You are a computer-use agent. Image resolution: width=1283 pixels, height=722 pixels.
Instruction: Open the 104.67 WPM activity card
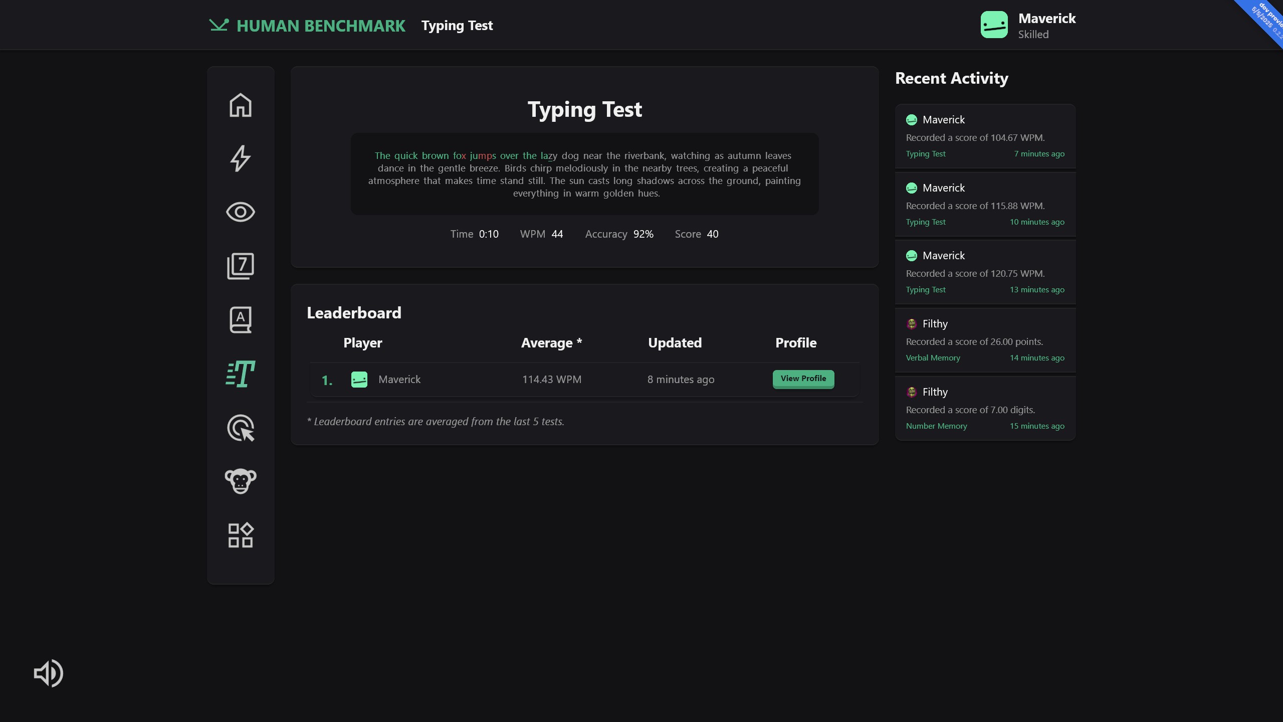(x=985, y=136)
